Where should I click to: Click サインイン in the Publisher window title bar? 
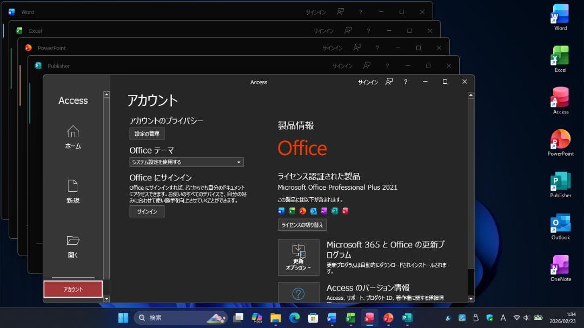[x=342, y=66]
